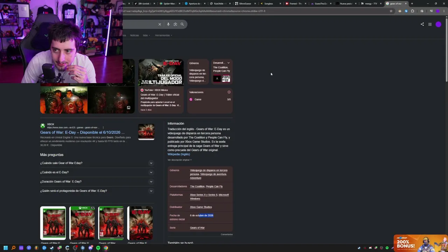Submit search with magnifying glass icon

182,24
